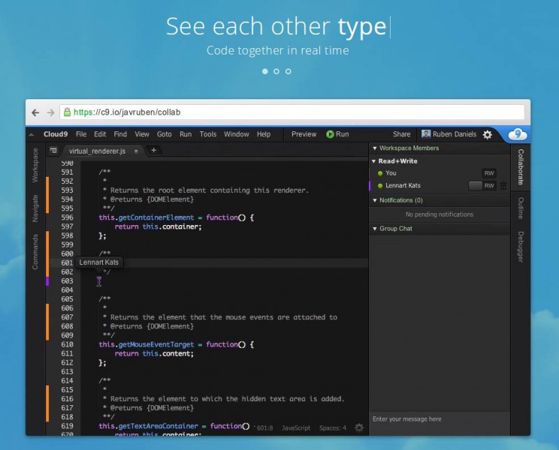Click the Preview button
Screen dimensions: 559x450
tap(304, 134)
